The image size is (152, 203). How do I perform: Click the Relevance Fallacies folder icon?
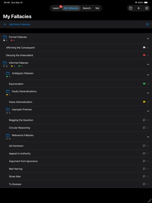8,135
